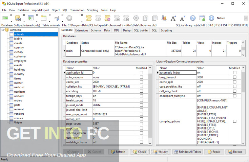
Task: Click the new table window toolbar icon
Action: click(43, 18)
